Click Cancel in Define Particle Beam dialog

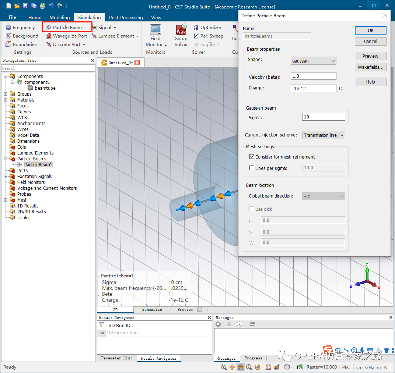371,41
